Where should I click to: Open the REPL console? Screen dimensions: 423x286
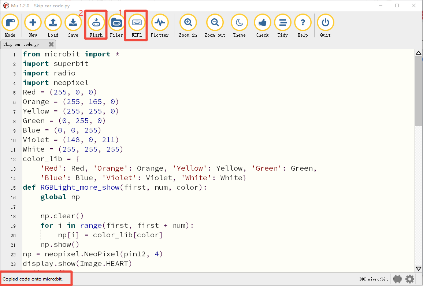coord(137,26)
